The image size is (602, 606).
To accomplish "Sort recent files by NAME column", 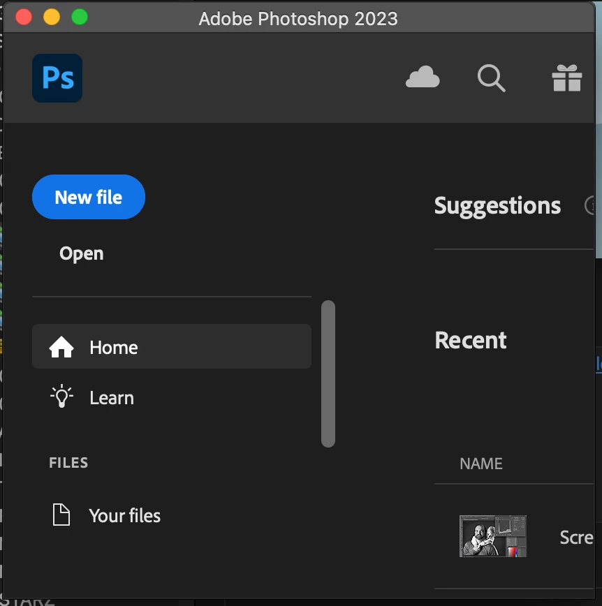I will click(x=481, y=464).
